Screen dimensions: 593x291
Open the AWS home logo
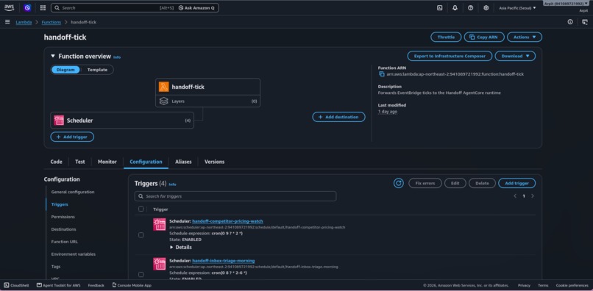9,7
